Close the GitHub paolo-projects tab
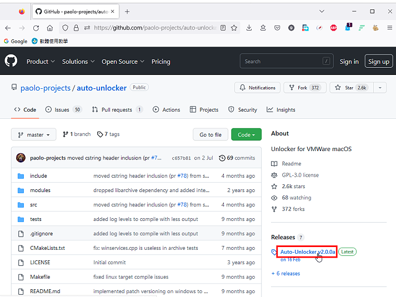396x297 pixels. 113,11
